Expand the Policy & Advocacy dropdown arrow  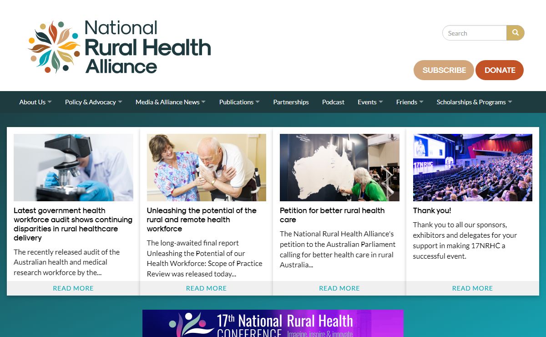click(120, 102)
